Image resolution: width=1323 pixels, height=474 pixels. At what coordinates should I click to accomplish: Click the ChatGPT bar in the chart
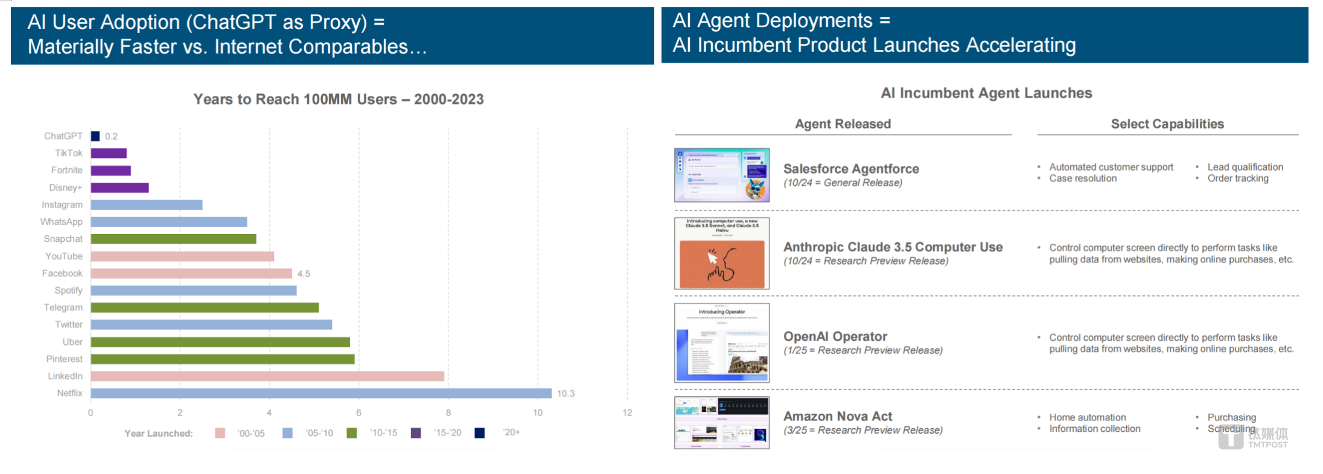pyautogui.click(x=95, y=136)
